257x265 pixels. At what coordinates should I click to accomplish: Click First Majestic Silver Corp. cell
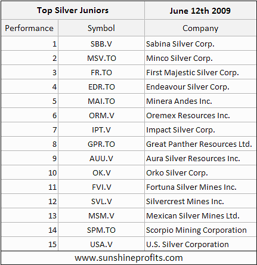(200, 72)
